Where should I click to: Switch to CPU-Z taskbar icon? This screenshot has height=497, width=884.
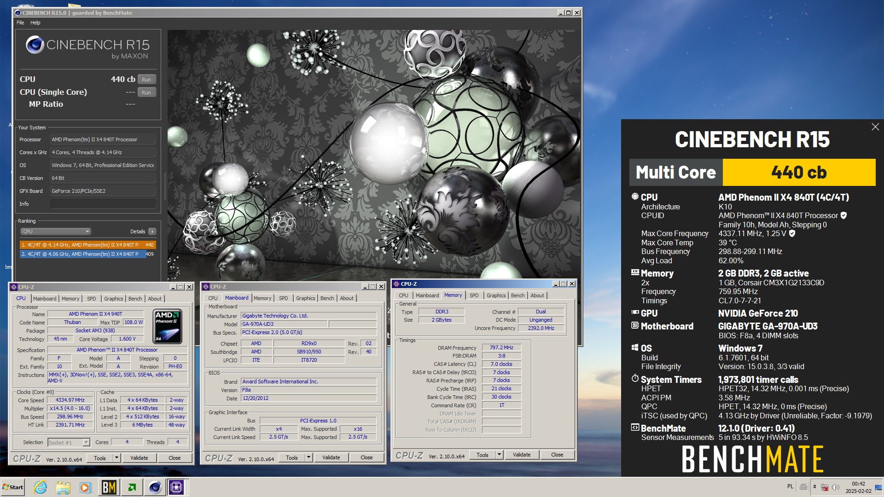(177, 487)
